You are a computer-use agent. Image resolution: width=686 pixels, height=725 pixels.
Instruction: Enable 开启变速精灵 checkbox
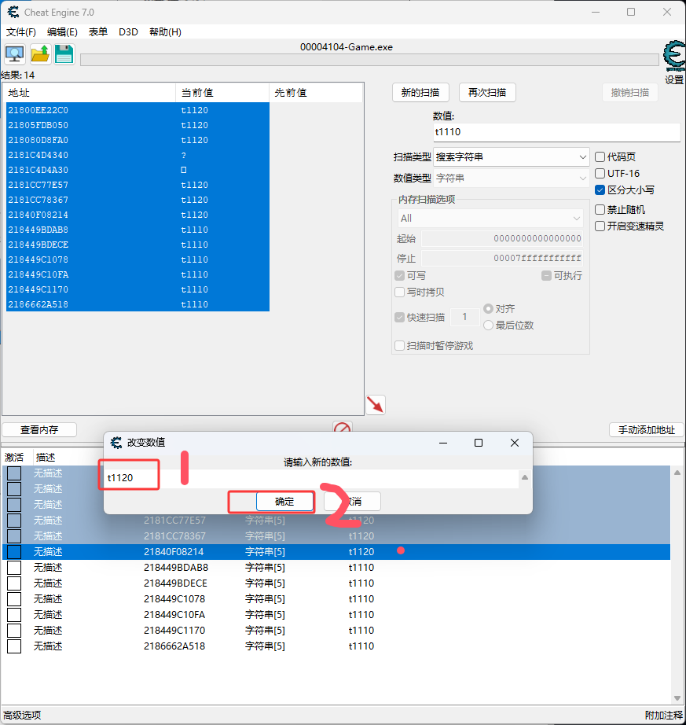coord(600,226)
